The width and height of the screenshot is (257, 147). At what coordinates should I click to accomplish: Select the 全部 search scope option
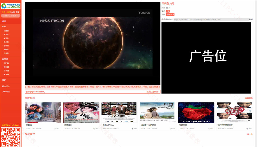[8, 12]
